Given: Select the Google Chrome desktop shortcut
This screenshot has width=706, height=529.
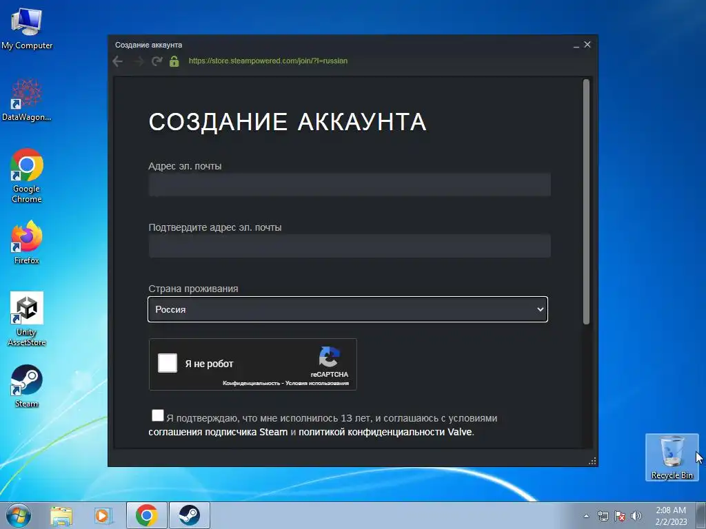Looking at the screenshot, I should pyautogui.click(x=27, y=176).
